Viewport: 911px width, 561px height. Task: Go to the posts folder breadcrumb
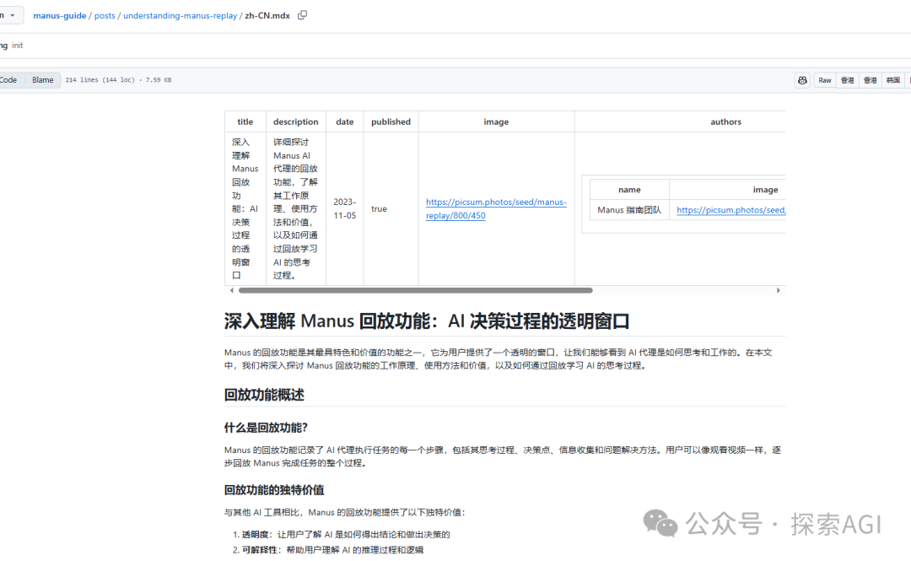coord(105,15)
